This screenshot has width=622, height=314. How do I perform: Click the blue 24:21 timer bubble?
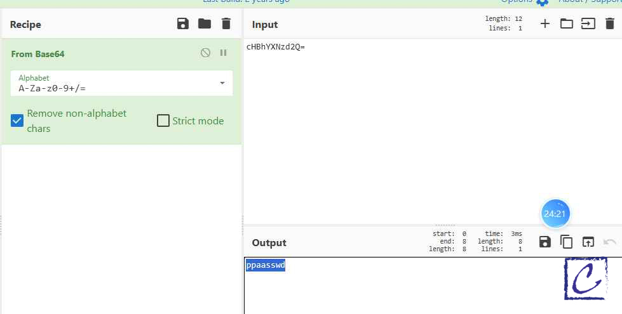[555, 214]
